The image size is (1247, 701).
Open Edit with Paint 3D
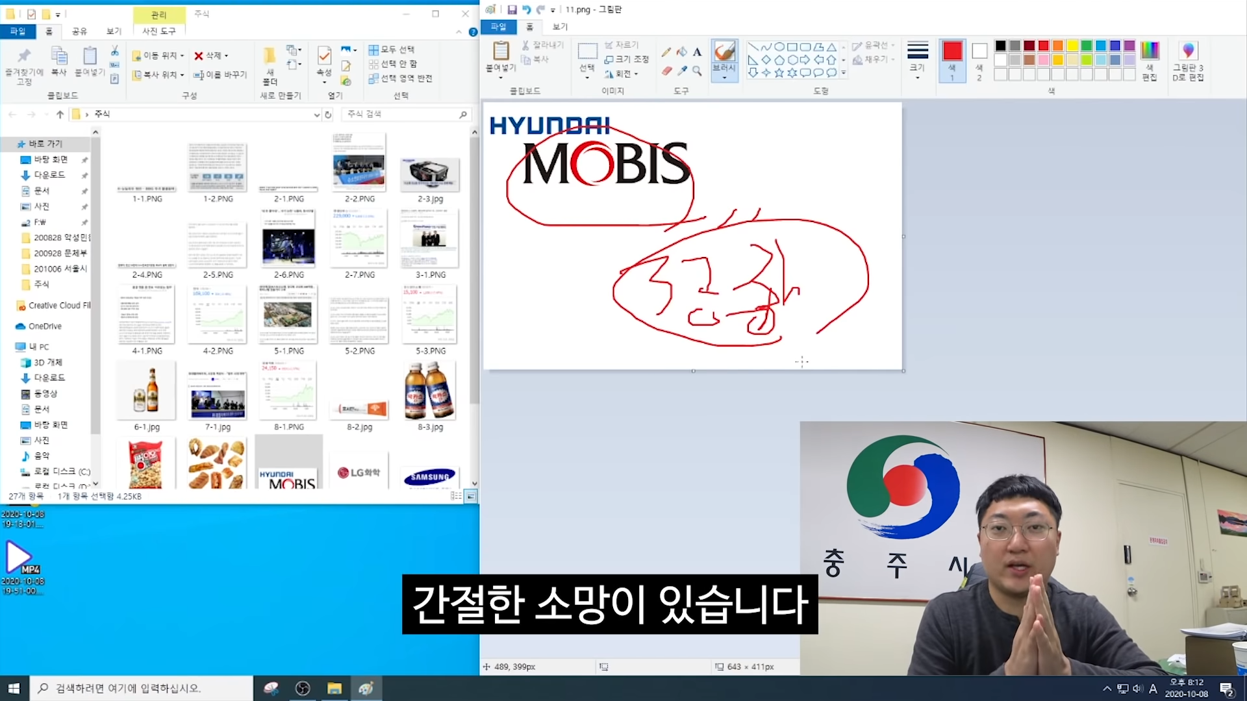point(1188,62)
